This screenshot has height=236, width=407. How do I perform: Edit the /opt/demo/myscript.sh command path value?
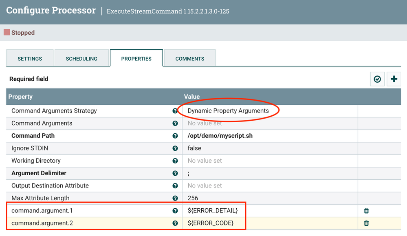[270, 136]
